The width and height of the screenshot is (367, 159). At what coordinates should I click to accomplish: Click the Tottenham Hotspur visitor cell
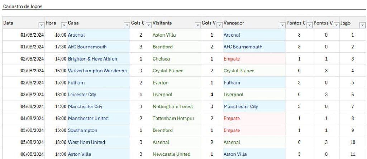(x=176, y=118)
